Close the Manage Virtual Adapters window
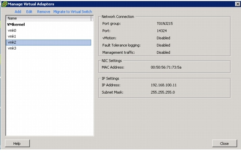 click(x=238, y=4)
